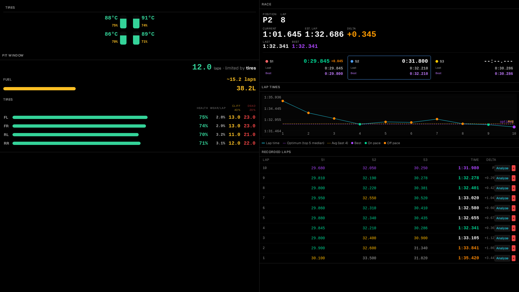Viewport: 519px width, 292px height.
Task: Click the Lap time legend entry
Action: tap(271, 143)
